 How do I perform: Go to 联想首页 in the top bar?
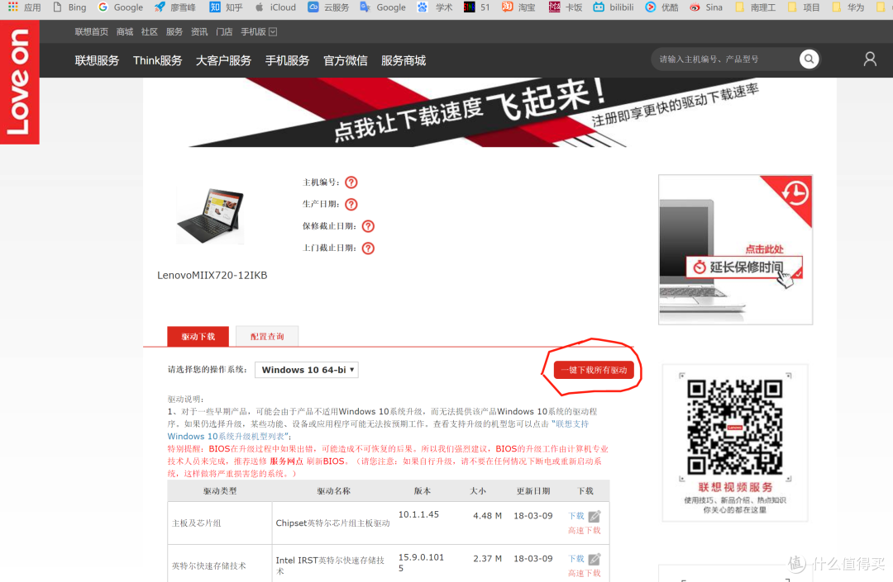click(91, 32)
